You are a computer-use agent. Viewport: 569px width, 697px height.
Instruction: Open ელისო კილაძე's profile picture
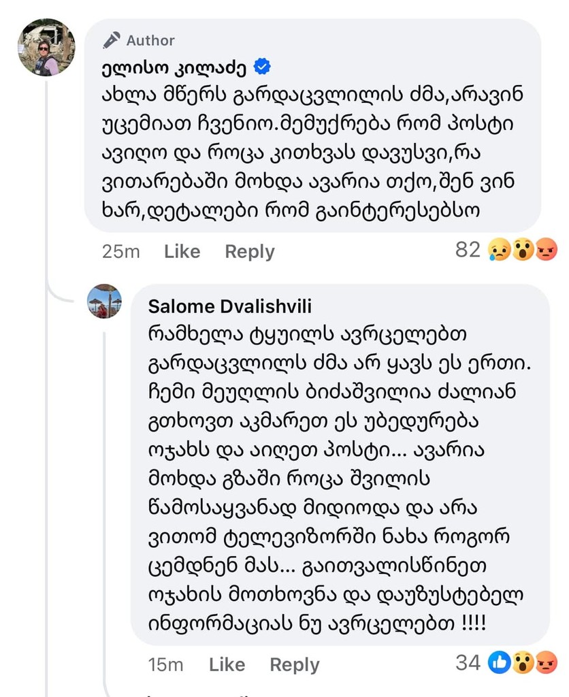click(x=46, y=48)
